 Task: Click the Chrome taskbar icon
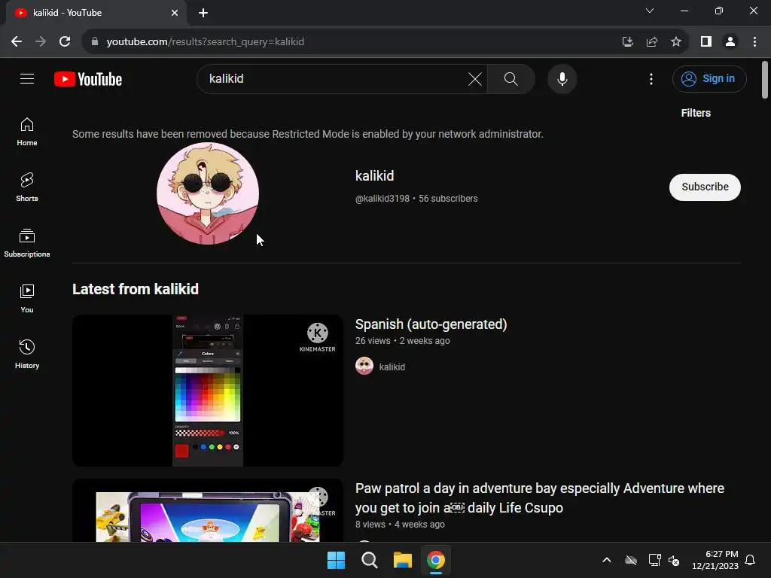(436, 560)
